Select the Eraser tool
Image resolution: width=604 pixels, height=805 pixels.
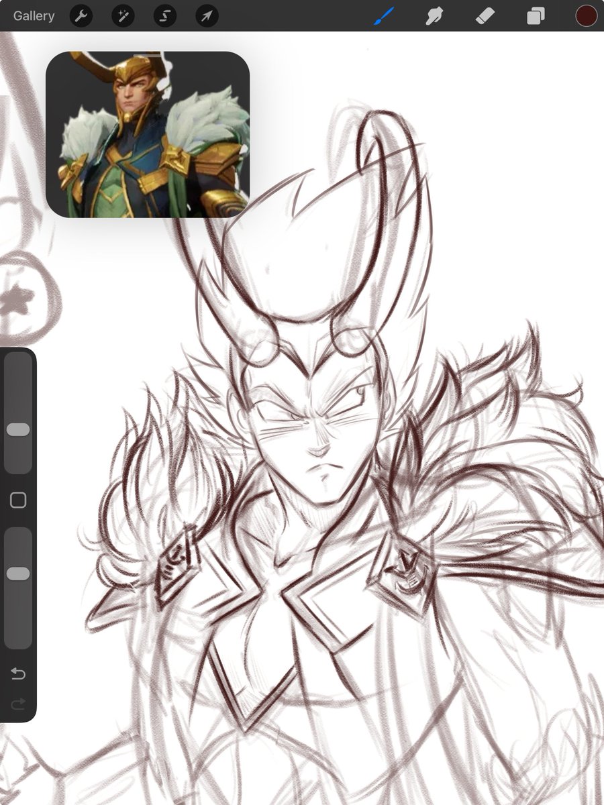tap(485, 15)
